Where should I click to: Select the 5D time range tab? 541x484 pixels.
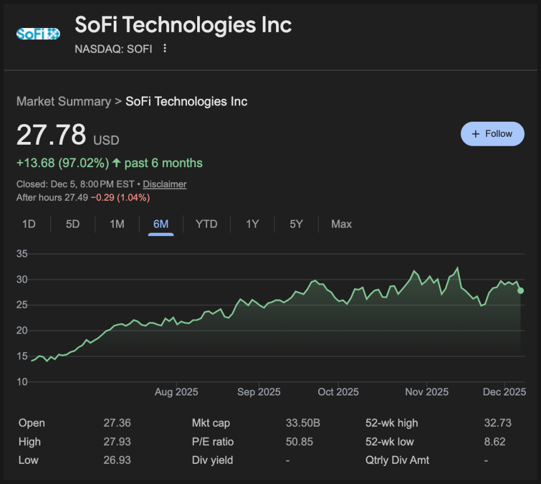click(x=73, y=224)
